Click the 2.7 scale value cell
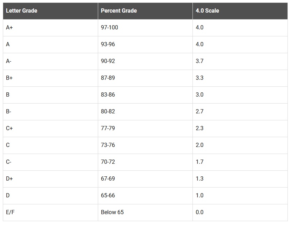The width and height of the screenshot is (291, 225). click(199, 112)
